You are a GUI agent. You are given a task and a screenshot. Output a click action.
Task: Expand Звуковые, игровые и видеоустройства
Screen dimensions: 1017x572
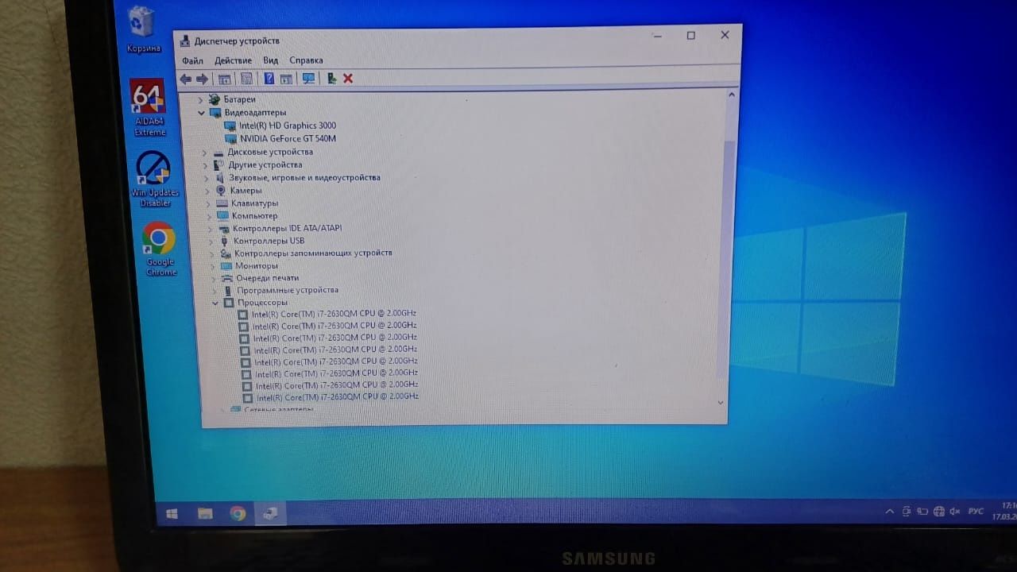point(207,178)
